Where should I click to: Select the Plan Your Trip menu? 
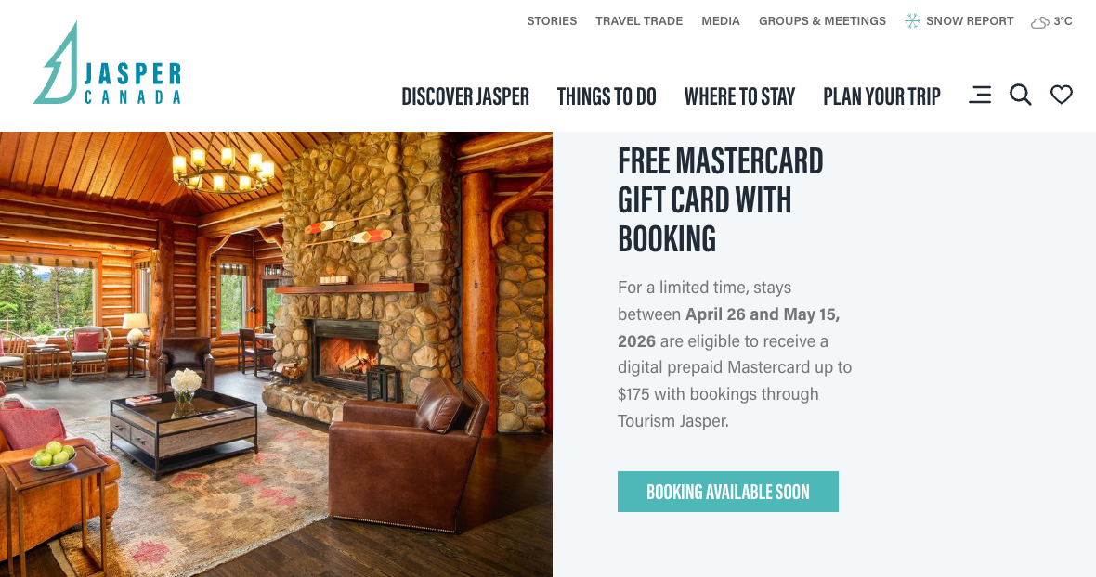tap(882, 96)
